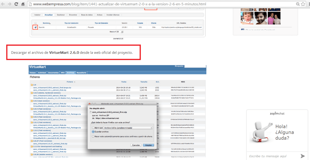
Task: Open com_virtuemart.2.5.5_extract_first.zip link
Action: pyautogui.click(x=49, y=103)
